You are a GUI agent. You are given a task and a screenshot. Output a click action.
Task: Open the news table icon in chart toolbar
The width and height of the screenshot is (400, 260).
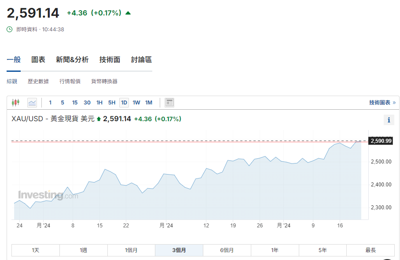(169, 103)
